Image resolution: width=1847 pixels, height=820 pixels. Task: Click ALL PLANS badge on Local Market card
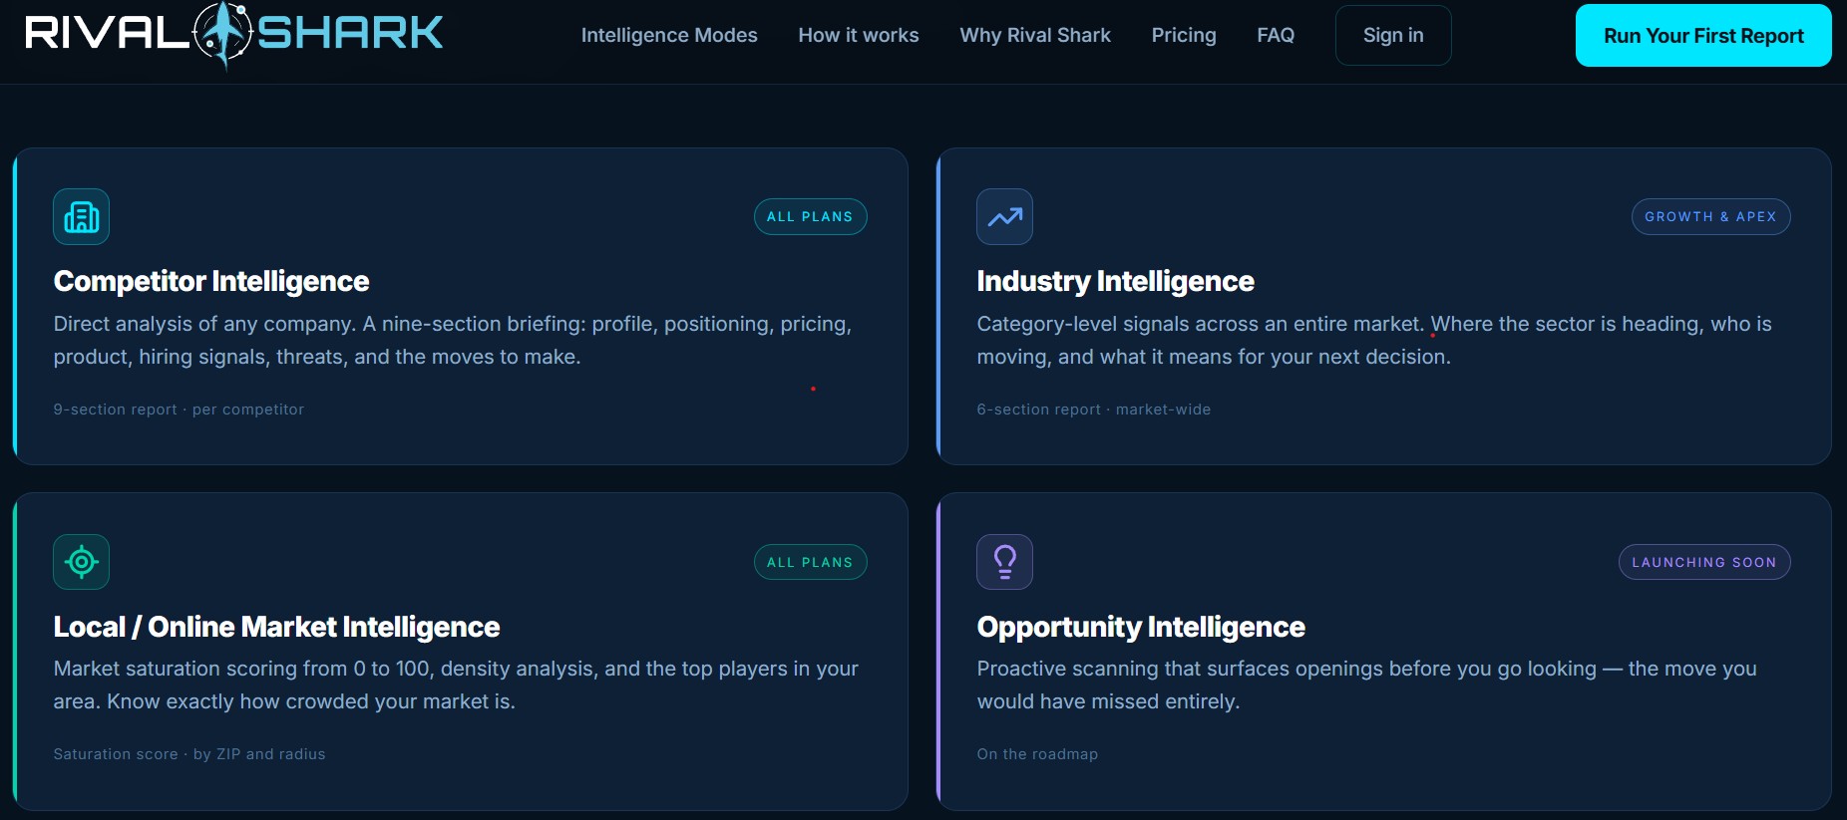(810, 562)
